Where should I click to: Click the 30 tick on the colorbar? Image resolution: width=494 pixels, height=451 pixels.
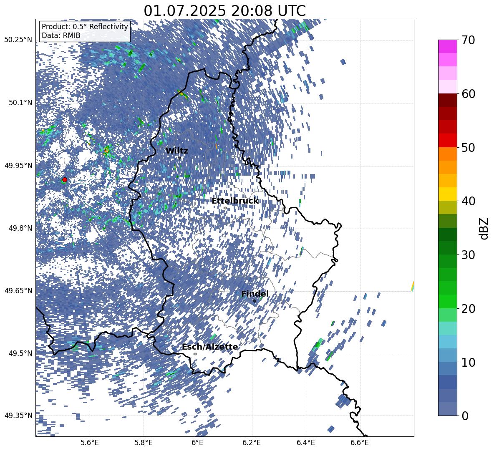[468, 255]
